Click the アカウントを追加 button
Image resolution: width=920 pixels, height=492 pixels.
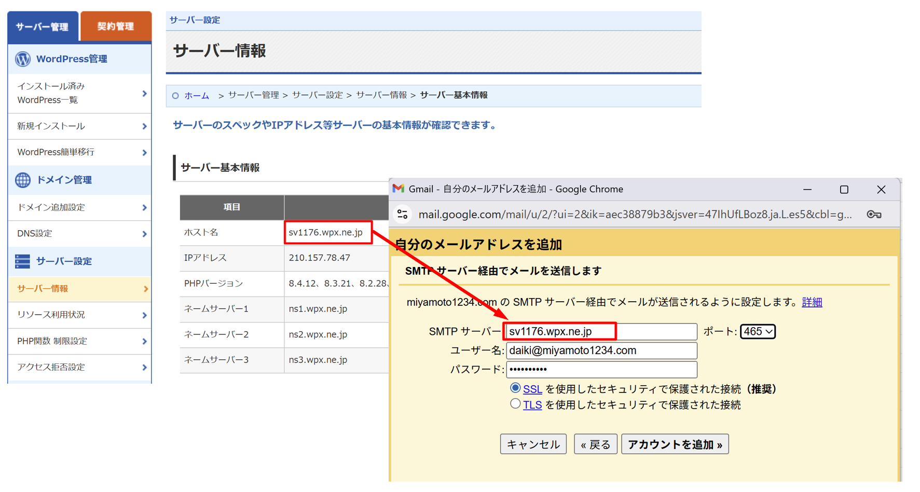pyautogui.click(x=675, y=444)
